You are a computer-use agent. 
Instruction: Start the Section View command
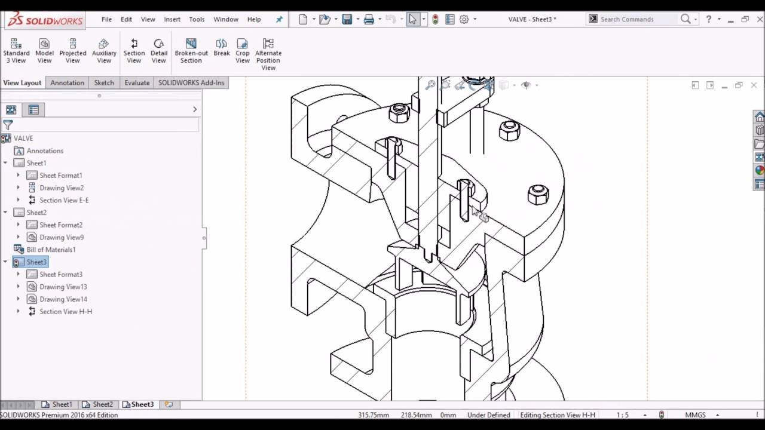(134, 51)
